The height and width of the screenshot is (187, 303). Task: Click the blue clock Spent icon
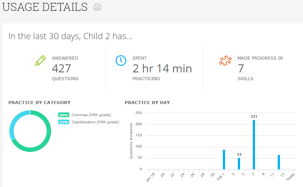[121, 61]
